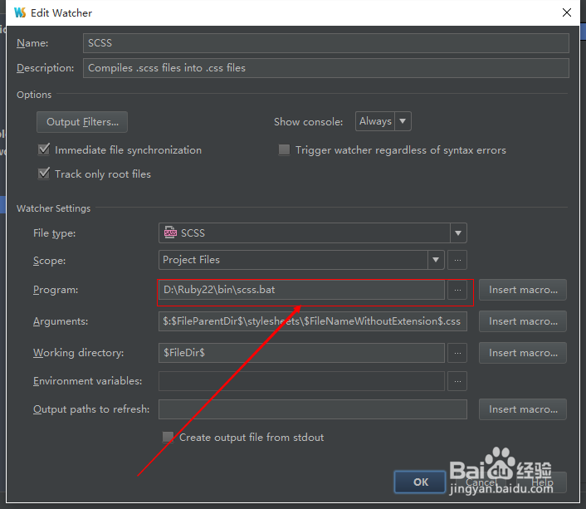Screen dimensions: 586x509
Task: Open the File type dropdown arrow
Action: [x=458, y=233]
